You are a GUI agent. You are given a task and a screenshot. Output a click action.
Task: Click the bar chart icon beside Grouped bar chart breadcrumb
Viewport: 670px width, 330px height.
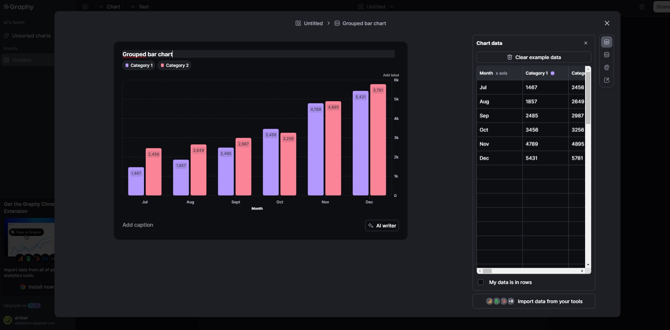337,23
